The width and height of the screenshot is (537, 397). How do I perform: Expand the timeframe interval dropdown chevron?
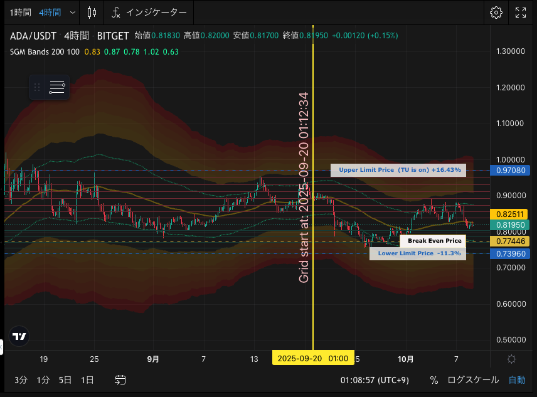coord(73,13)
